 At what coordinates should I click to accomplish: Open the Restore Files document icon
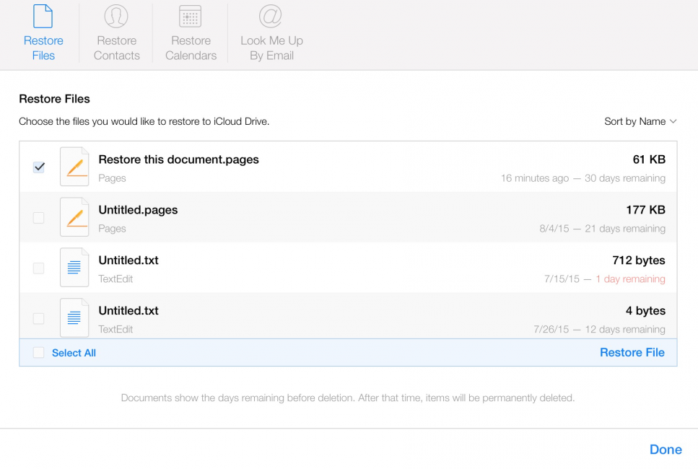click(x=43, y=16)
